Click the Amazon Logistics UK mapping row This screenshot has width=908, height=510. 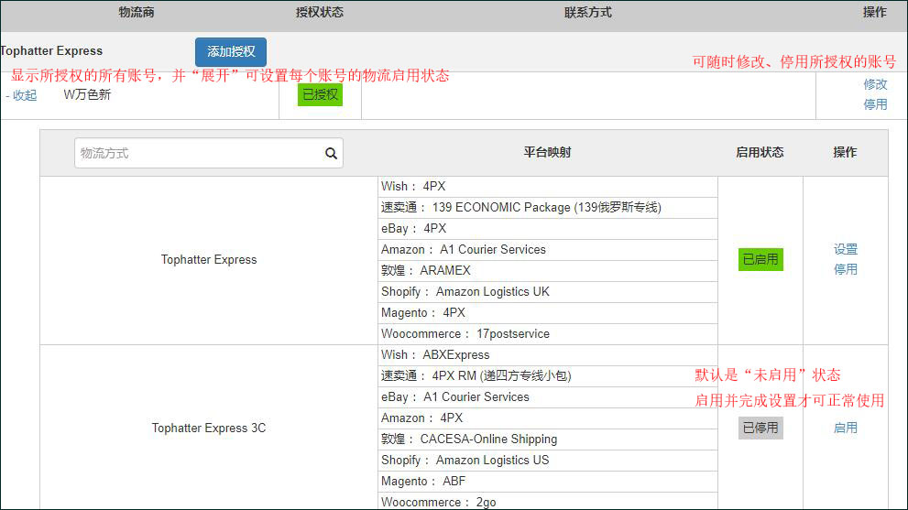[492, 292]
